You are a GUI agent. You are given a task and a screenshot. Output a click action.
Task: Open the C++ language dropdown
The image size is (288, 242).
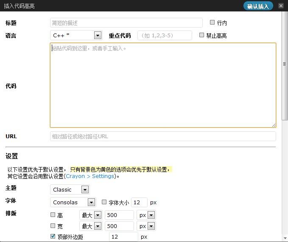(76, 35)
